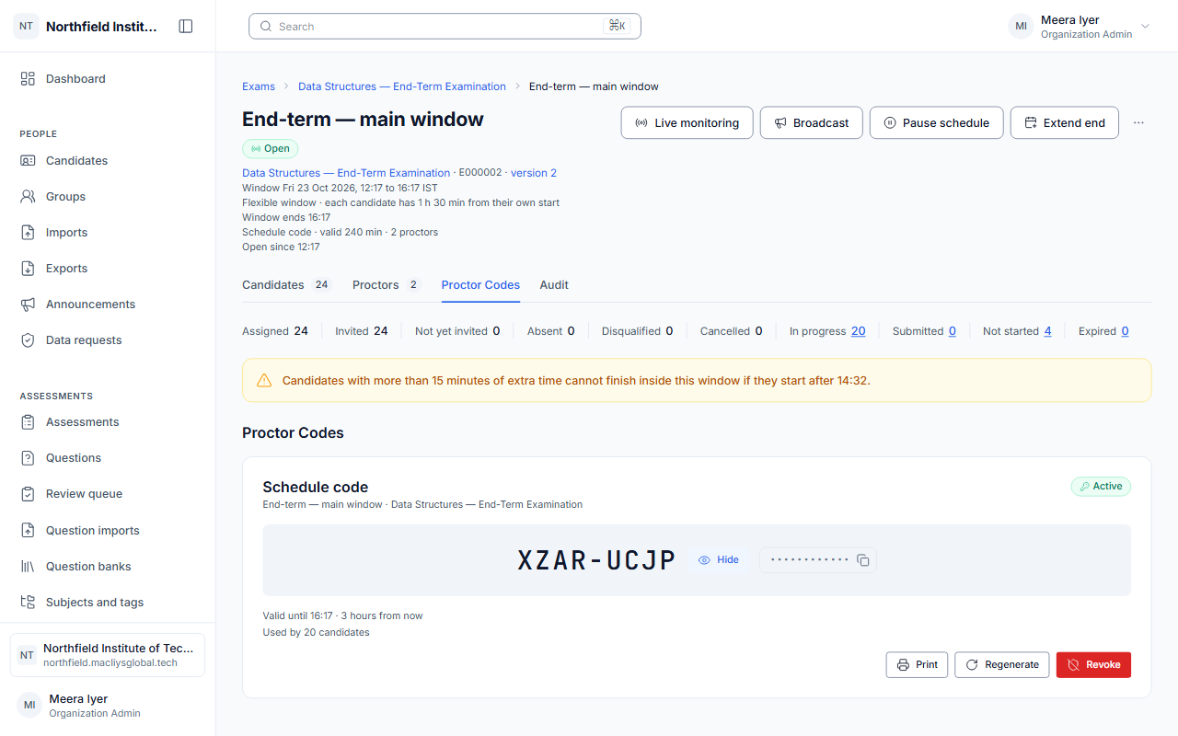1178x736 pixels.
Task: Open Meera Iyer profile at sidebar bottom
Action: pos(108,706)
